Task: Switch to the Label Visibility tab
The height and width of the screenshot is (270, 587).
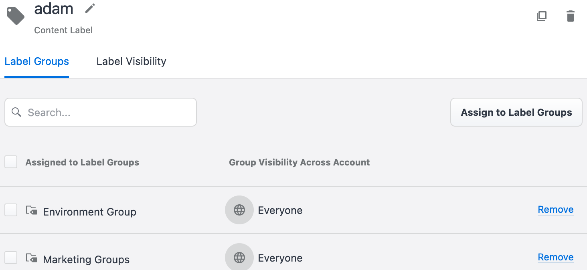Action: pos(131,61)
